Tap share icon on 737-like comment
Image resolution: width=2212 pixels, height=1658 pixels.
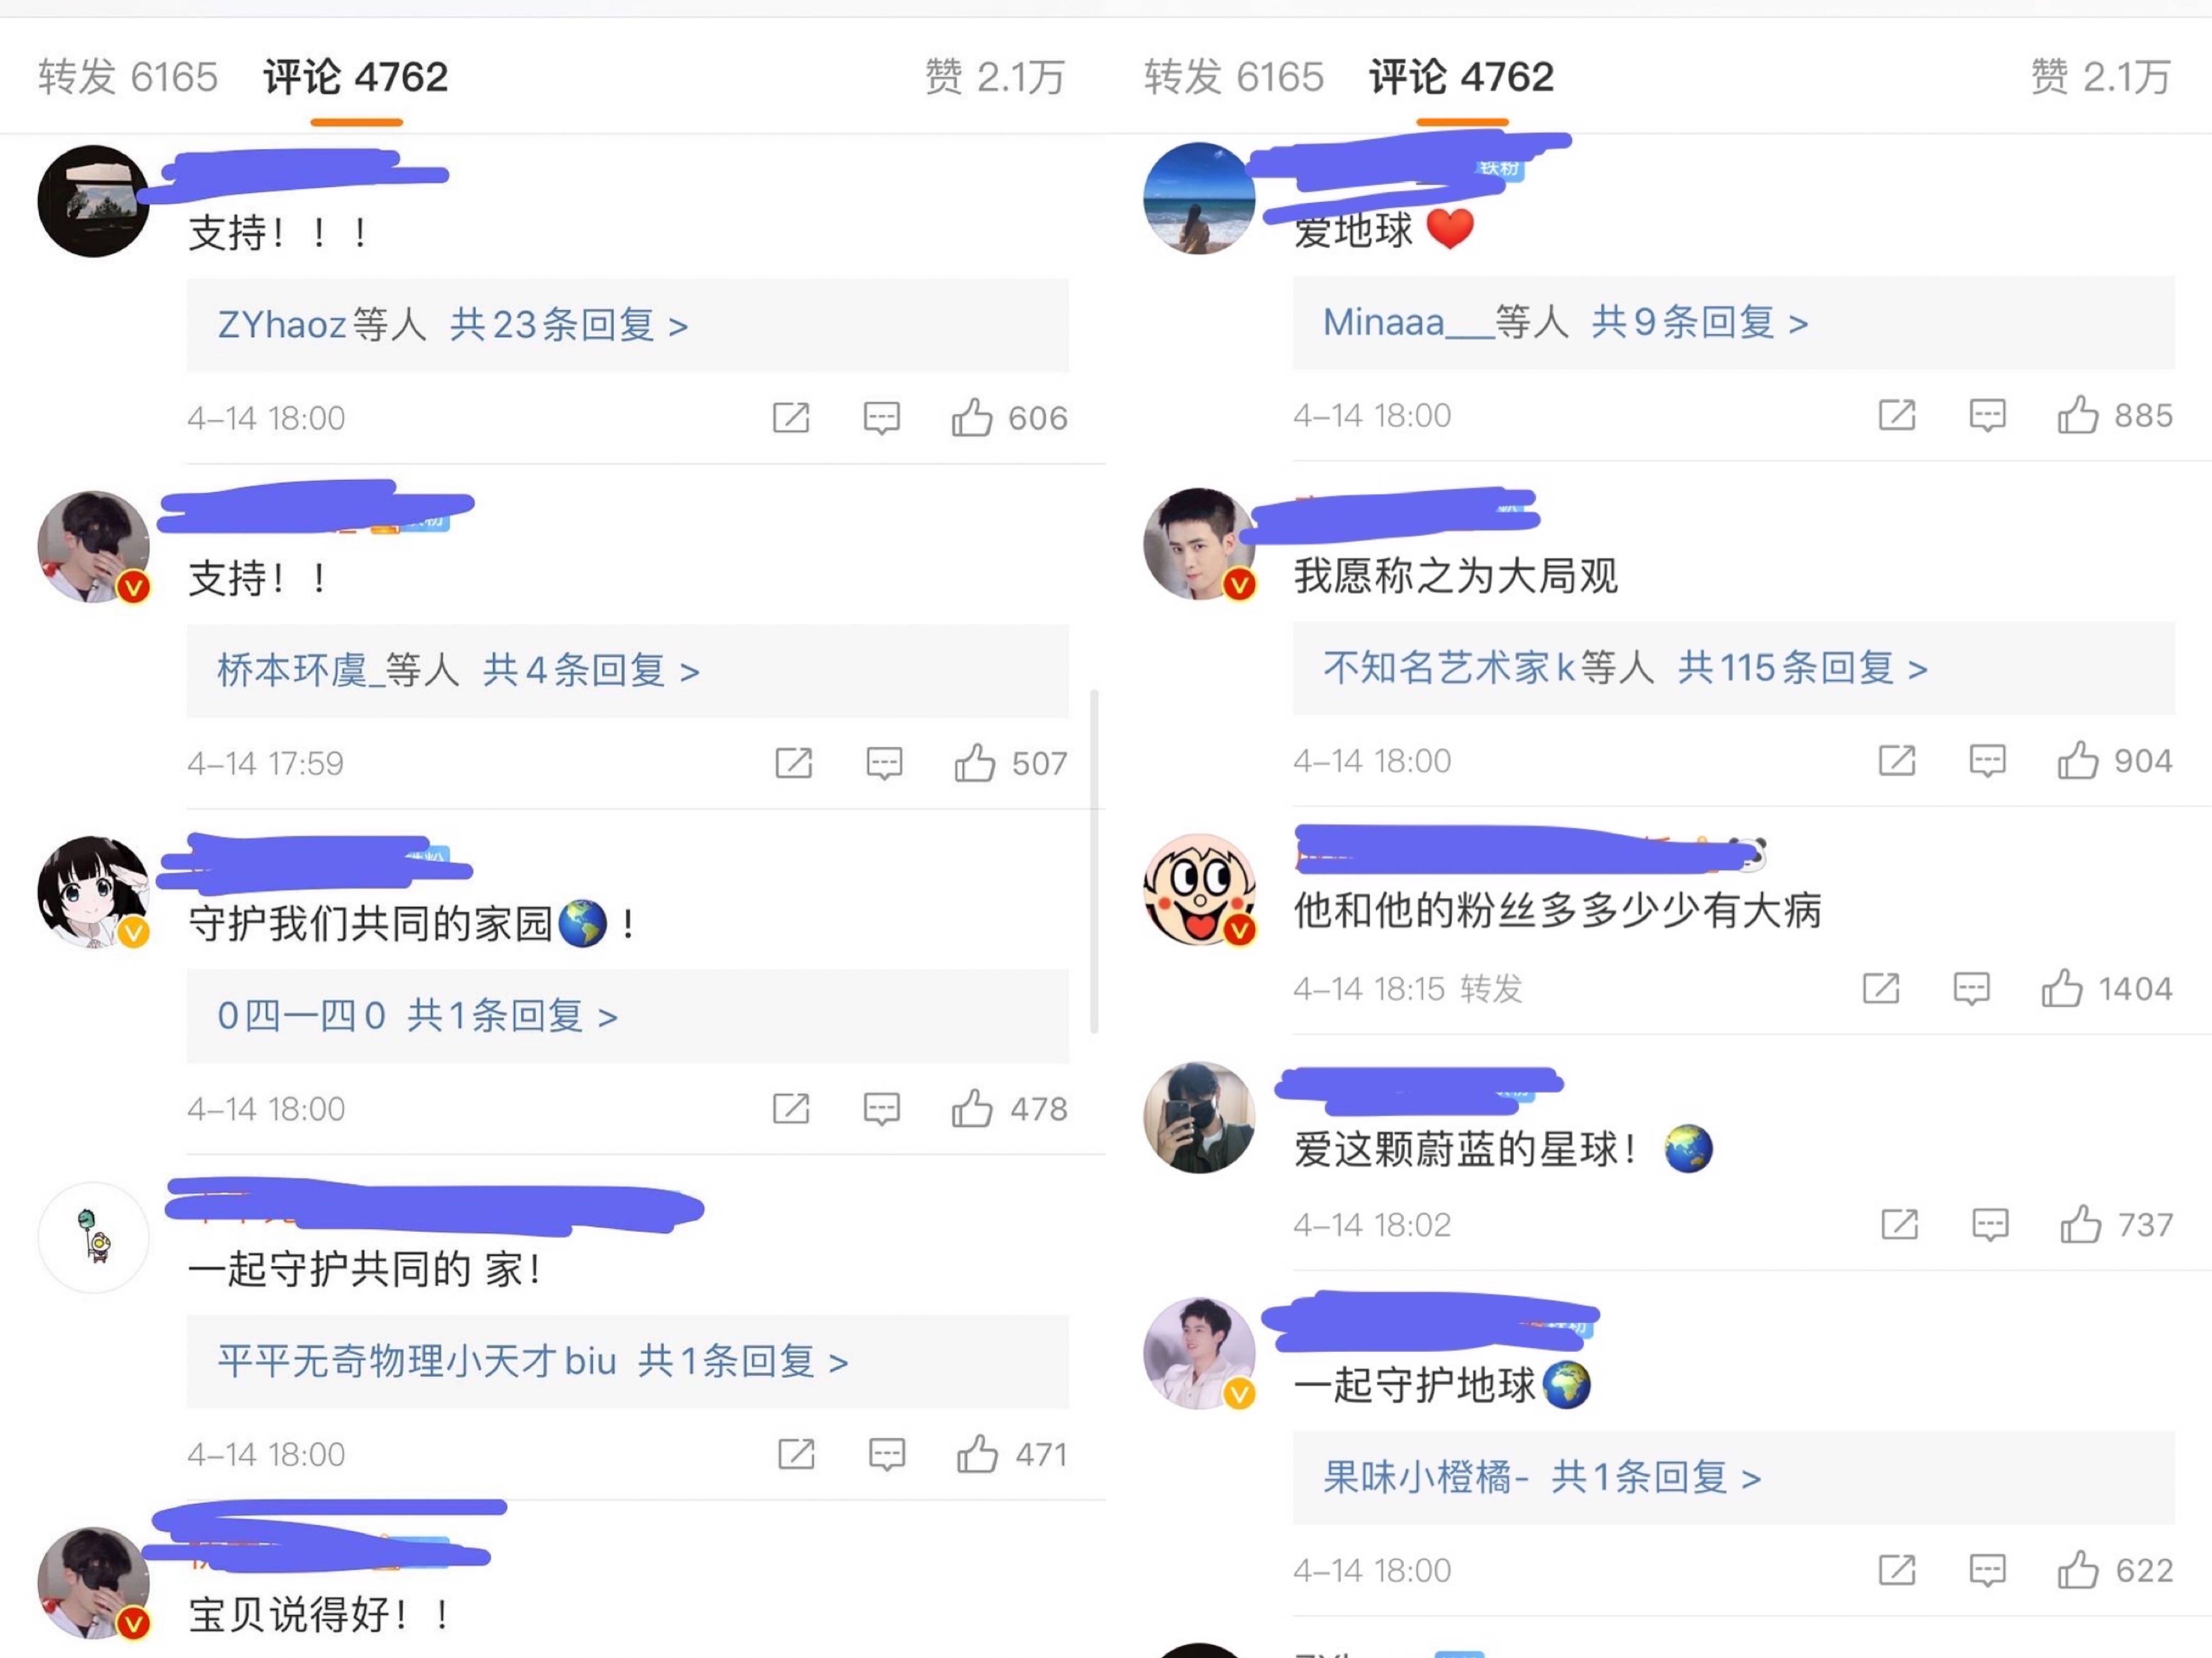pos(1899,1224)
